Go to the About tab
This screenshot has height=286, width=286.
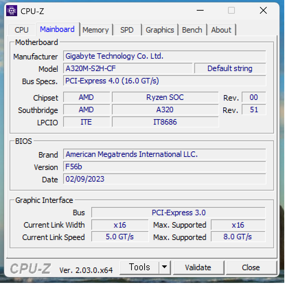221,30
